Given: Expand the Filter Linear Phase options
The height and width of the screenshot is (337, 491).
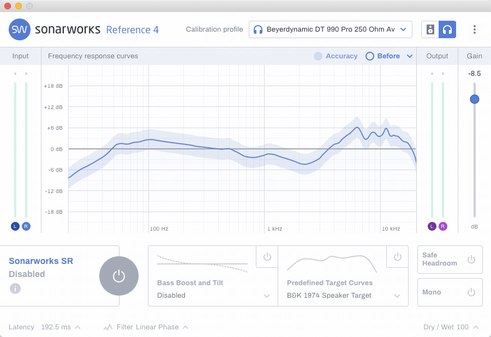Looking at the screenshot, I should 185,327.
